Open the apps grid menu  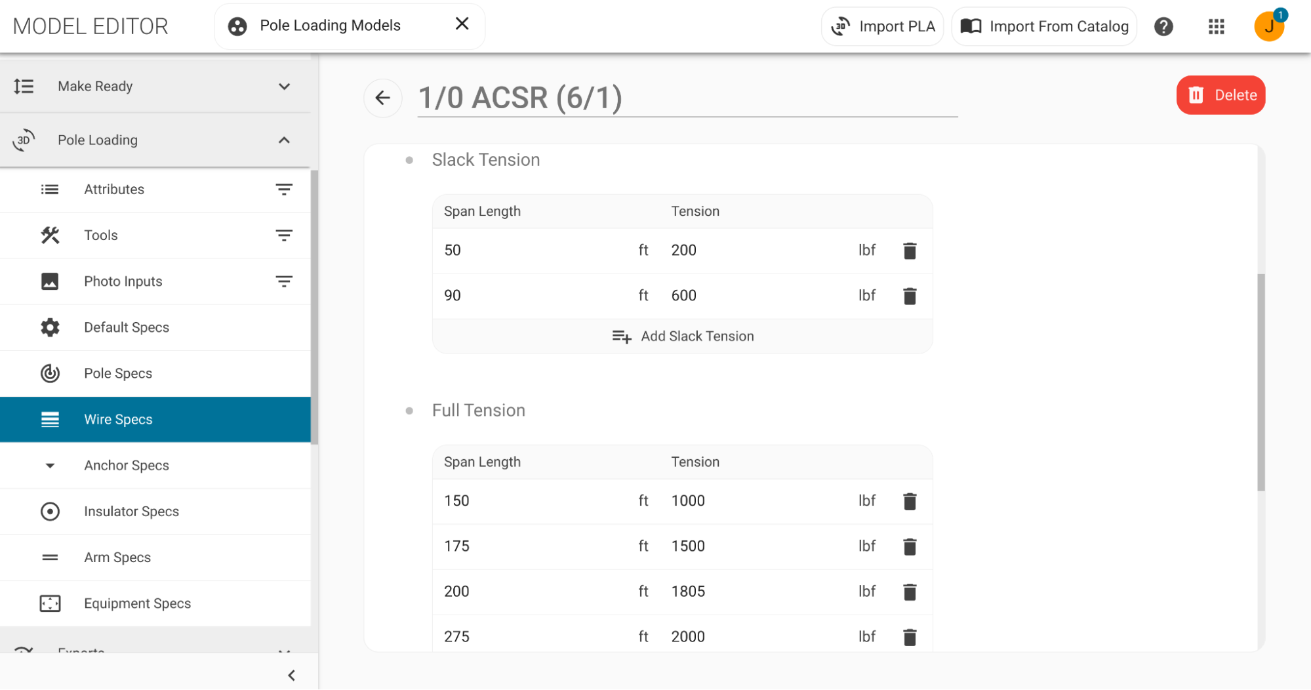click(1216, 26)
